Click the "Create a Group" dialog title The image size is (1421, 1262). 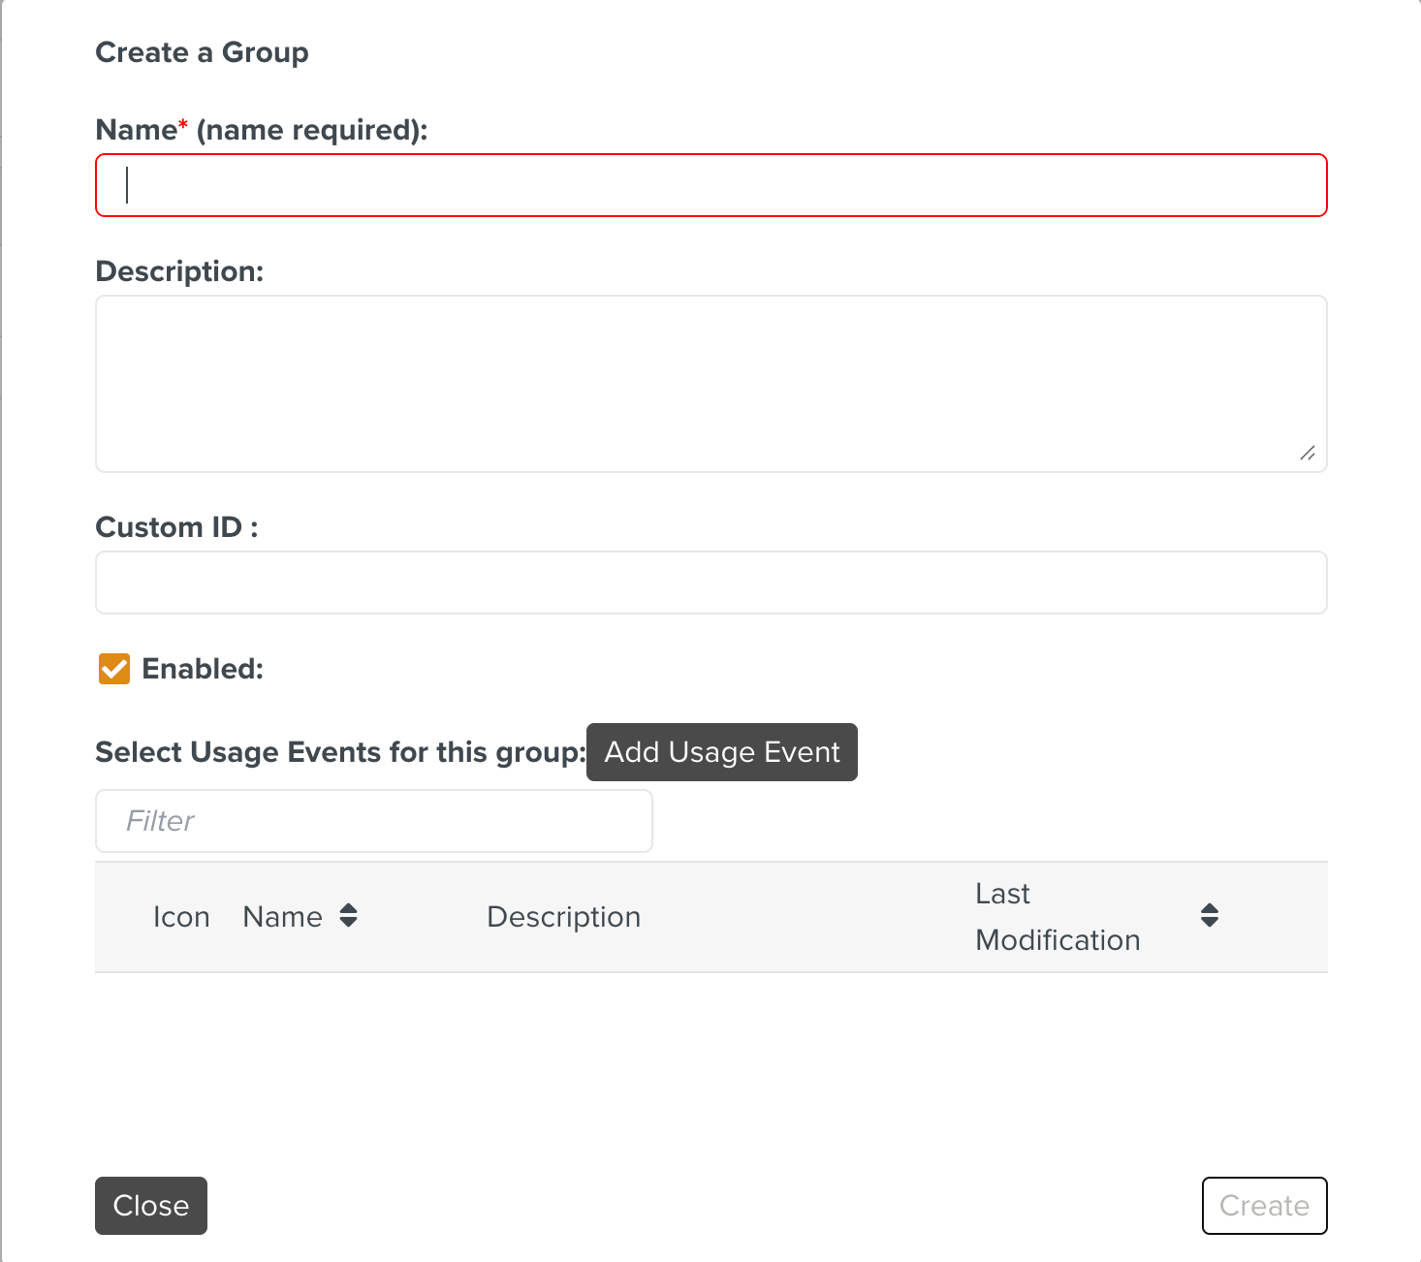(202, 52)
